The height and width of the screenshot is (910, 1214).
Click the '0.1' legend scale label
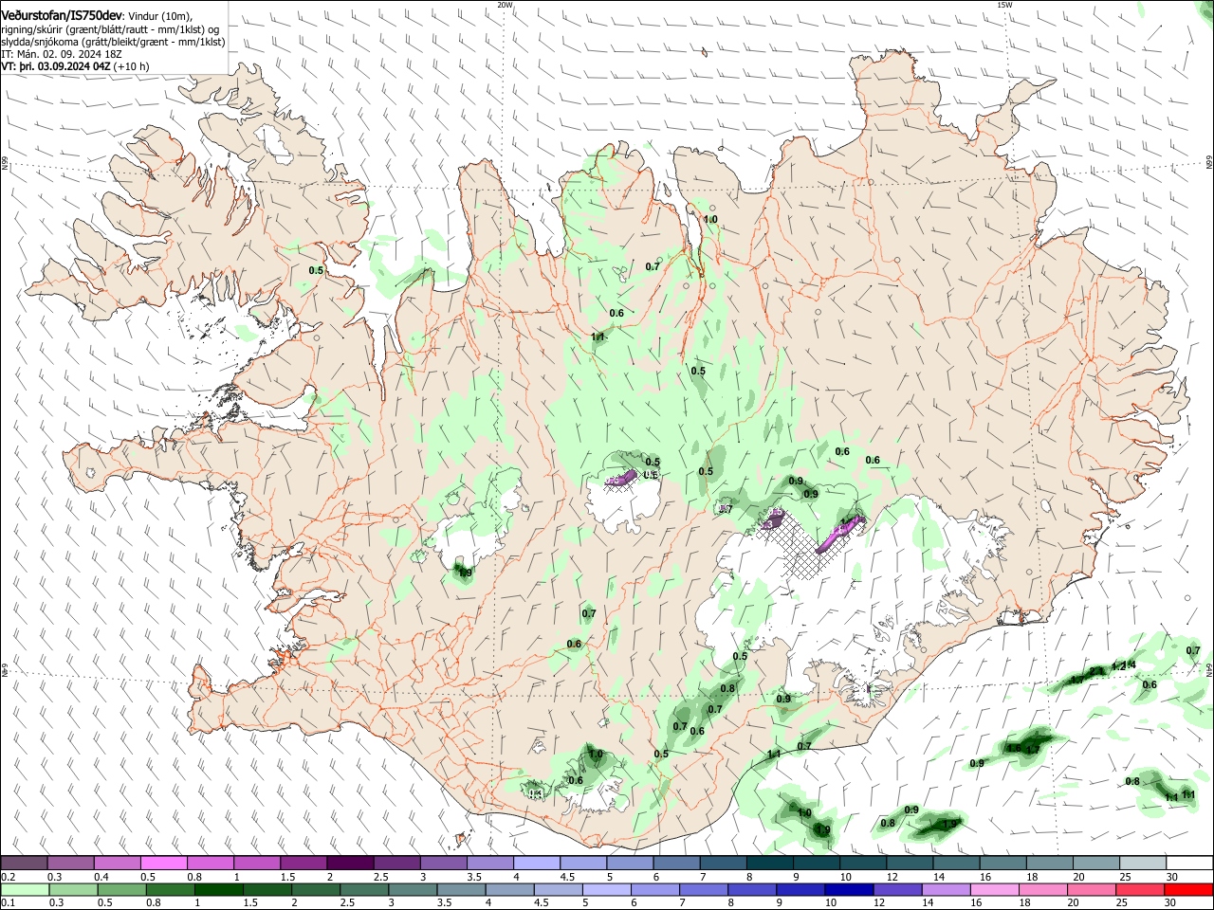pos(8,903)
